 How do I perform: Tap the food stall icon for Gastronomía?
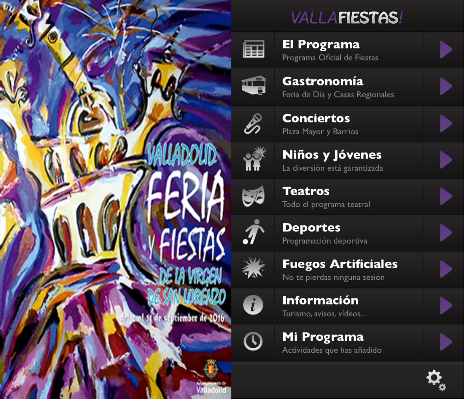pos(254,85)
